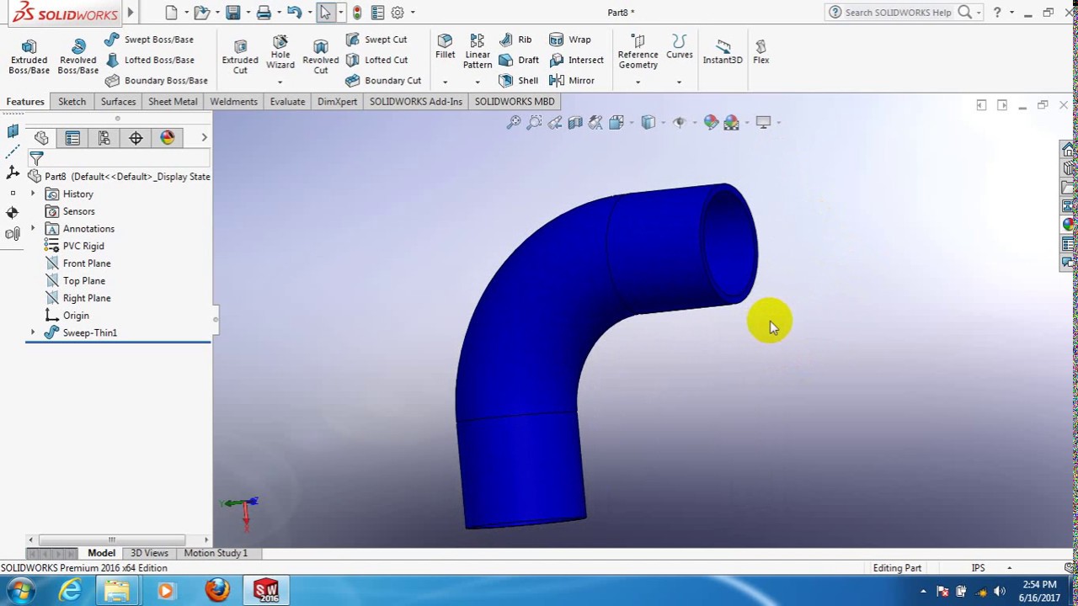
Task: Switch to 3D Views bottom tab
Action: tap(149, 553)
